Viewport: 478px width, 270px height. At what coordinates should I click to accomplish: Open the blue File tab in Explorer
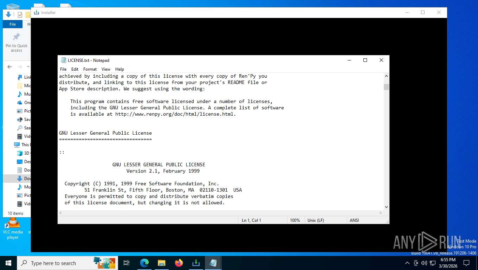click(x=13, y=24)
